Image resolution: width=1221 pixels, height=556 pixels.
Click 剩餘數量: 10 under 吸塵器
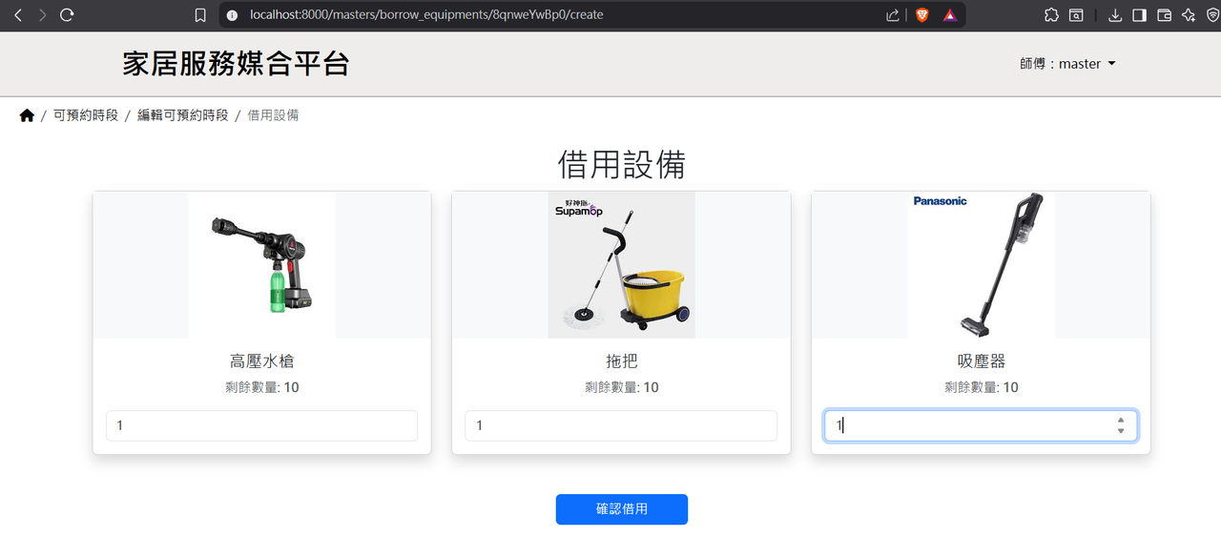pyautogui.click(x=981, y=387)
